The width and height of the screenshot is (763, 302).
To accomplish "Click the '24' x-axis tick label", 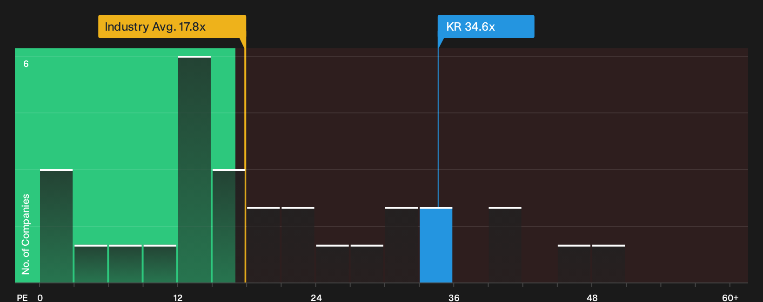I will click(x=316, y=297).
